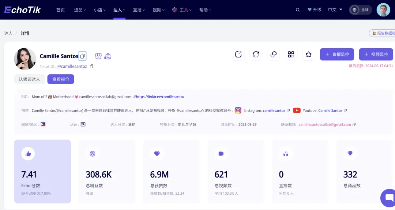395x210 pixels.
Task: Select the 总粉丝数 308.6K card
Action: point(107,172)
